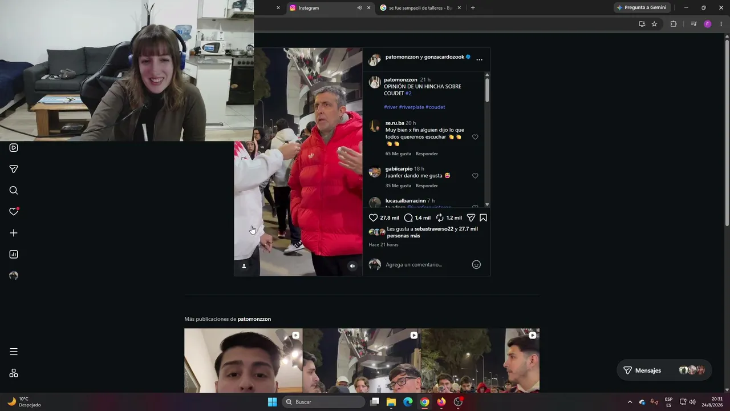Click the comments panel scrollbar
Viewport: 730px width, 411px height.
pos(487,91)
